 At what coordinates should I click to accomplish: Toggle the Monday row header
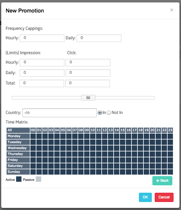tap(18, 136)
